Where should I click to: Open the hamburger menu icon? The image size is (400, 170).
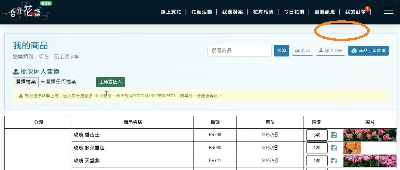pos(389,10)
